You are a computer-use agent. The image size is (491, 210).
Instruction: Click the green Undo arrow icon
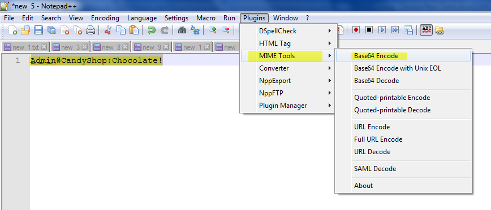pyautogui.click(x=151, y=30)
